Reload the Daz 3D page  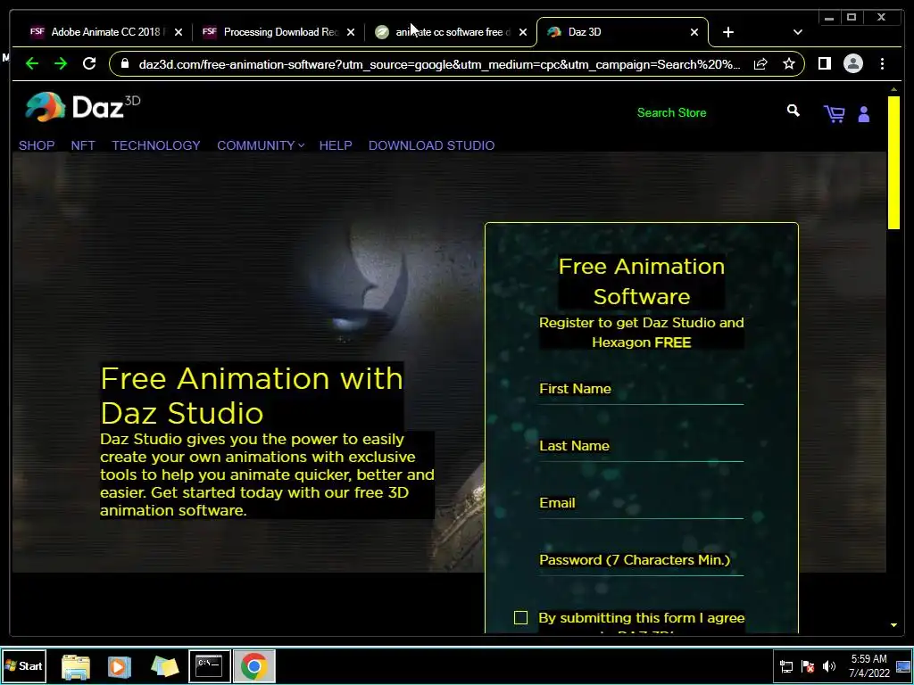pyautogui.click(x=89, y=63)
